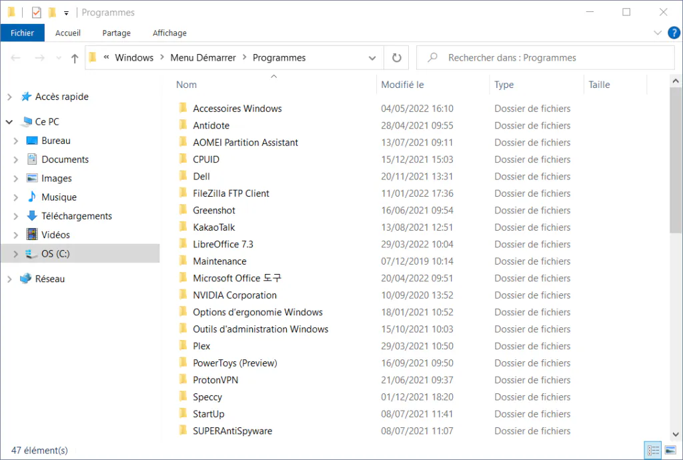Open the Quick Access Toolbar customize dropdown

[x=66, y=13]
